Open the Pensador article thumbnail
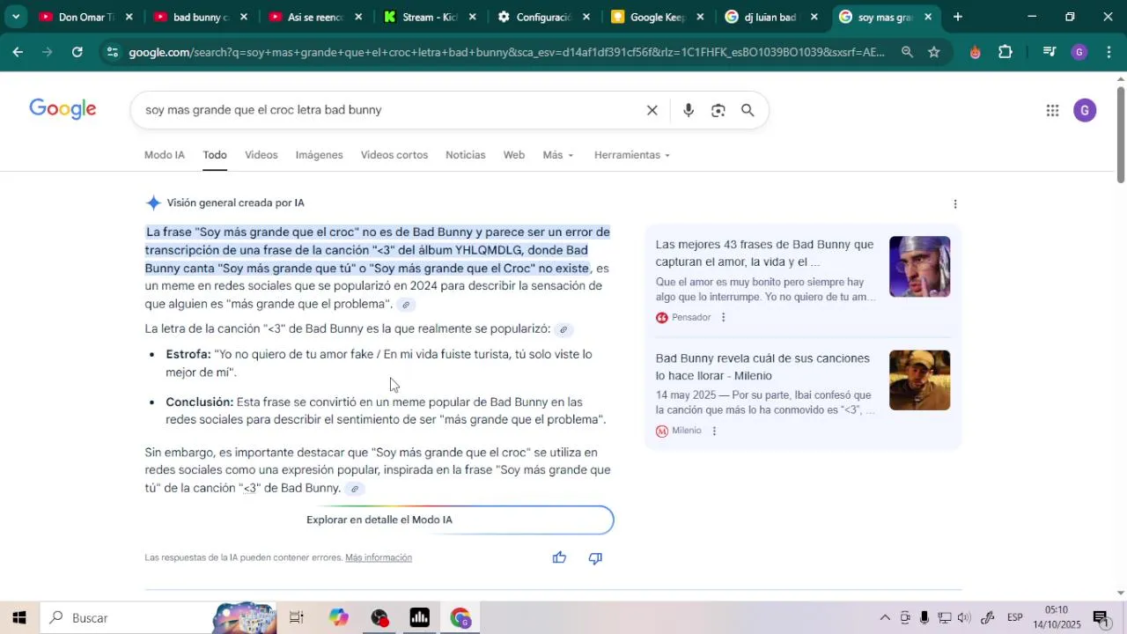The height and width of the screenshot is (634, 1127). (x=919, y=267)
